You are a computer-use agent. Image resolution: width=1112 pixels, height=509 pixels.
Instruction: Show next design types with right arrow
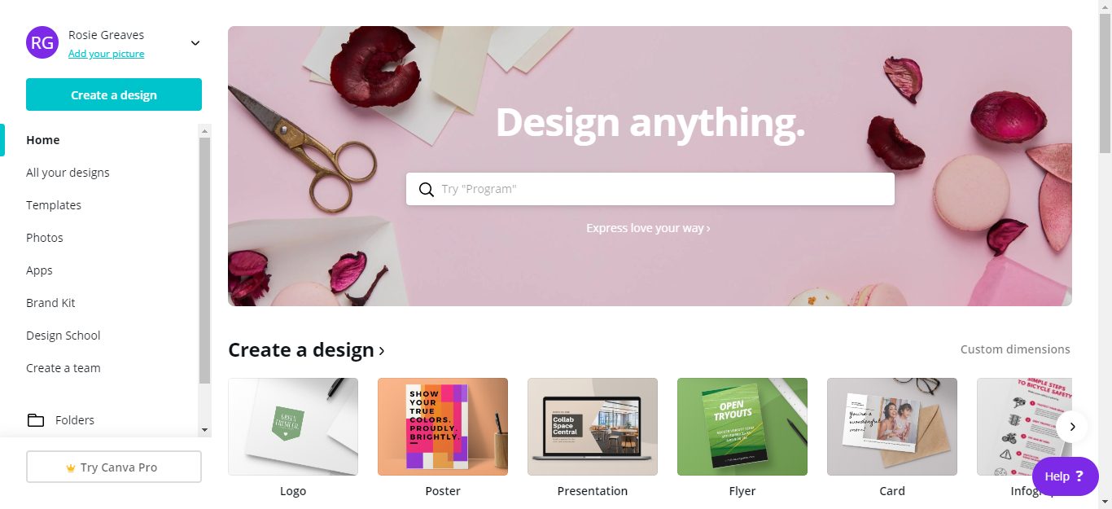pos(1073,427)
